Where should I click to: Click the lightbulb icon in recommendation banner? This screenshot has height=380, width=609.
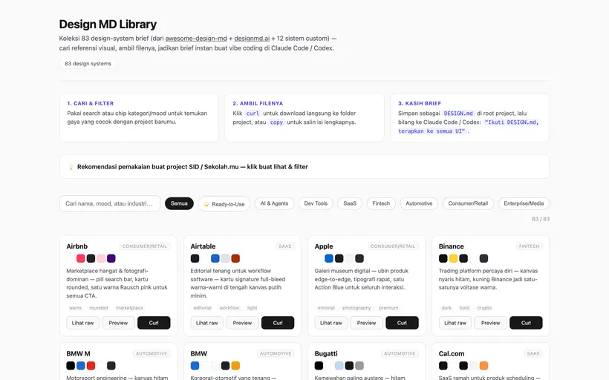[71, 166]
